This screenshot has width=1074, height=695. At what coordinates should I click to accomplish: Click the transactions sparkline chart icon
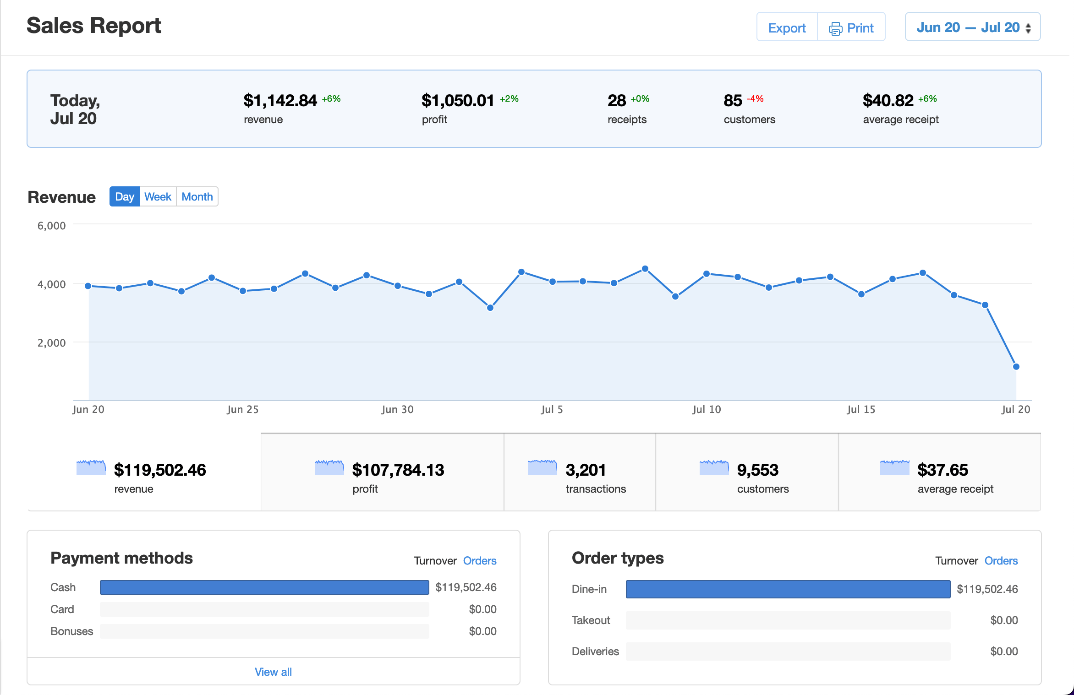pyautogui.click(x=542, y=467)
